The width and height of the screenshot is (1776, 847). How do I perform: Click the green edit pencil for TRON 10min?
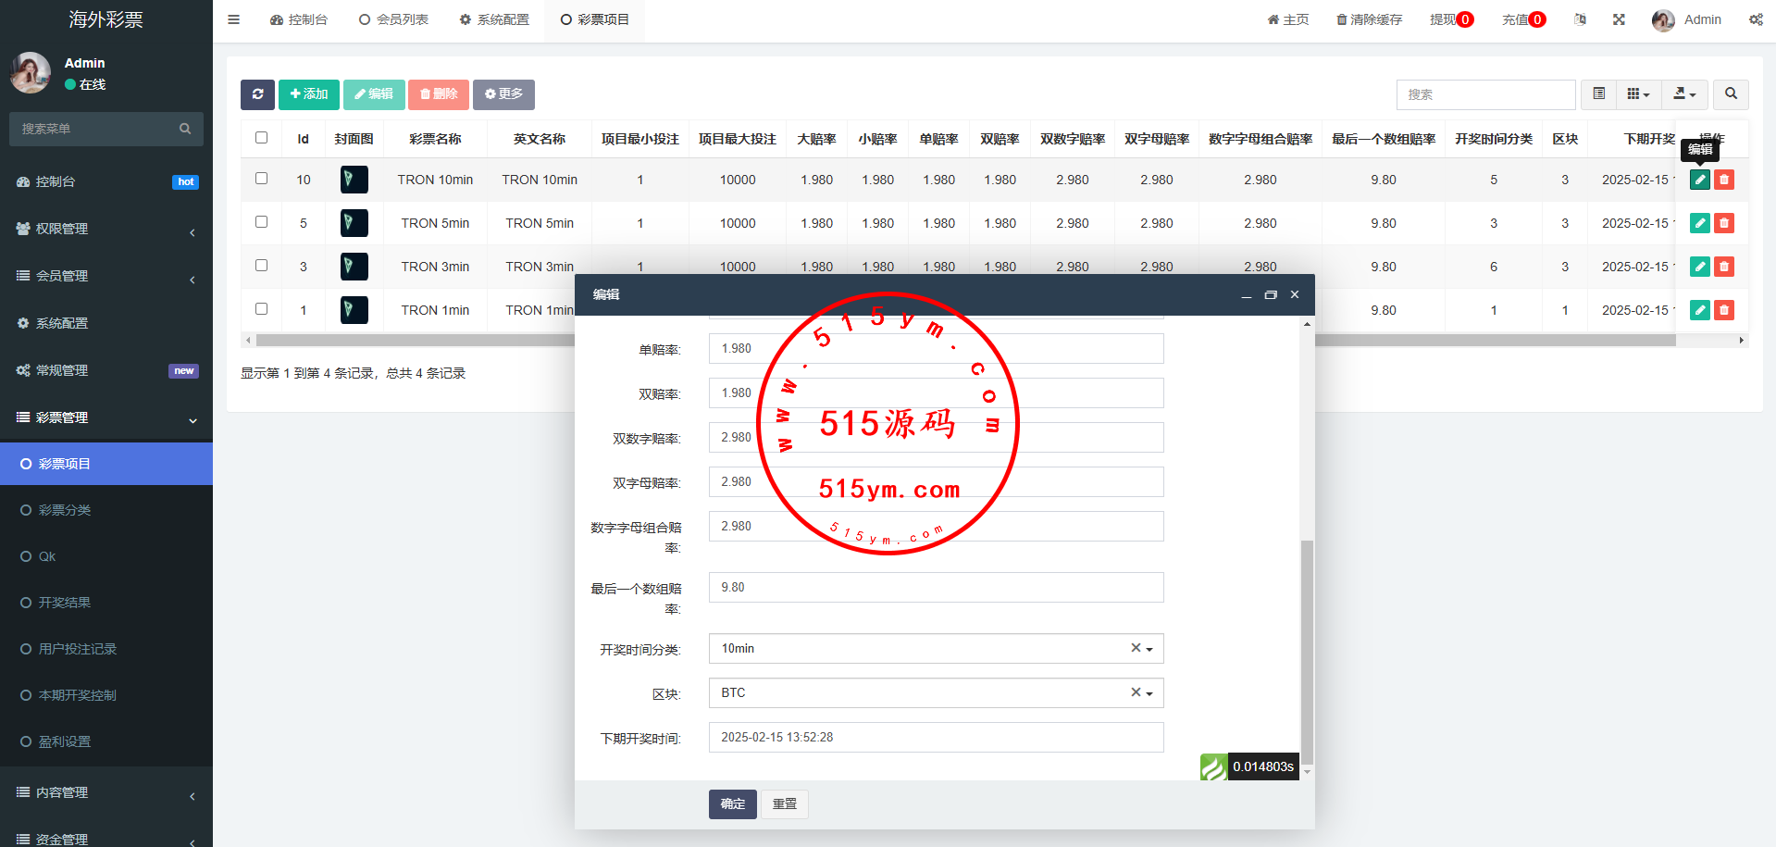pyautogui.click(x=1699, y=180)
